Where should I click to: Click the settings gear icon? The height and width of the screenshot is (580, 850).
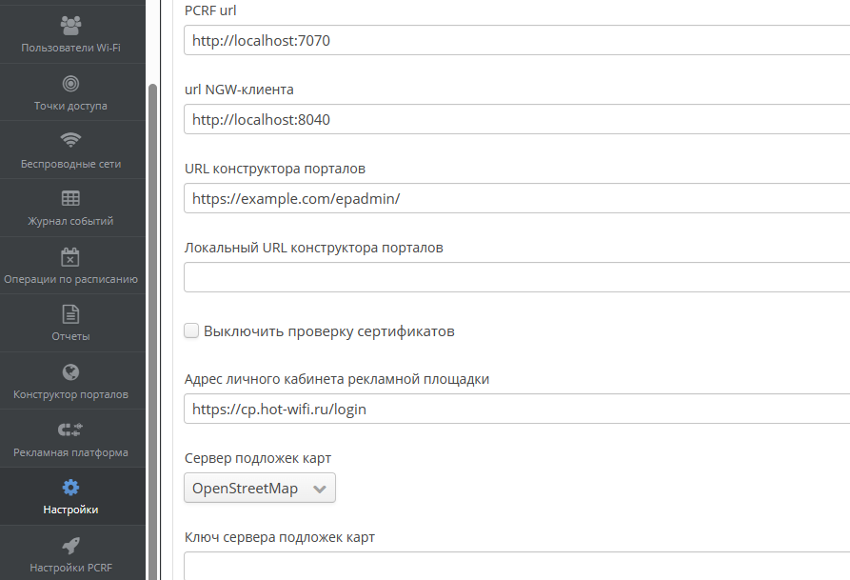click(70, 488)
